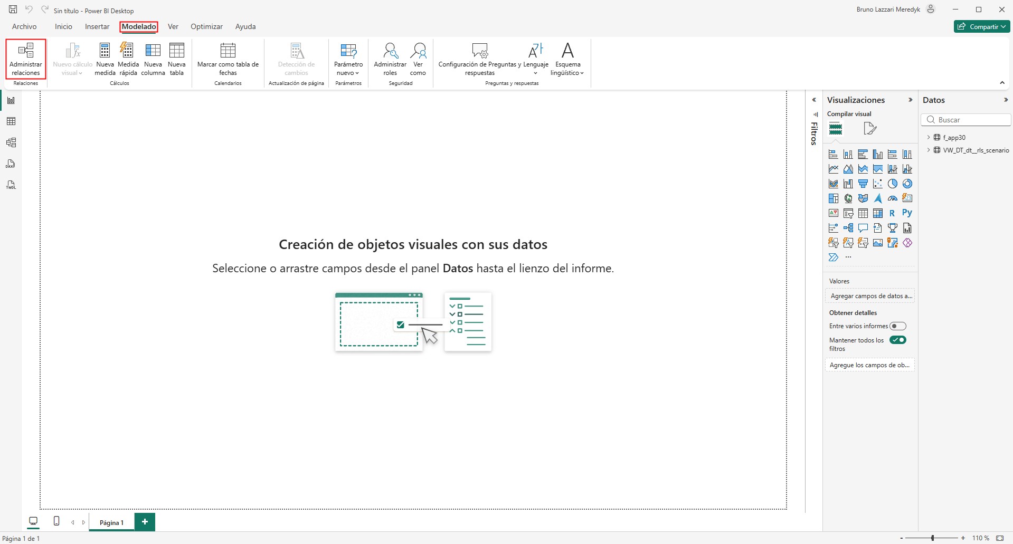Click the zoom slider handle

coord(933,538)
